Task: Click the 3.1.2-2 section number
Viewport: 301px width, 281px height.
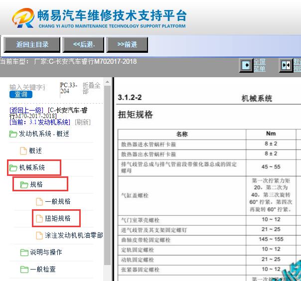Action: [130, 98]
